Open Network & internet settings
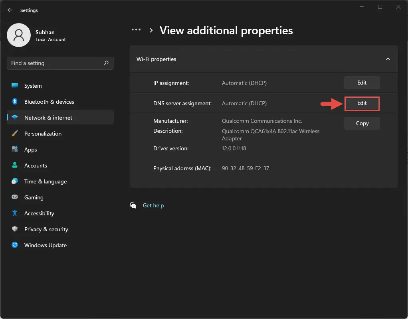Image resolution: width=408 pixels, height=319 pixels. click(x=60, y=118)
